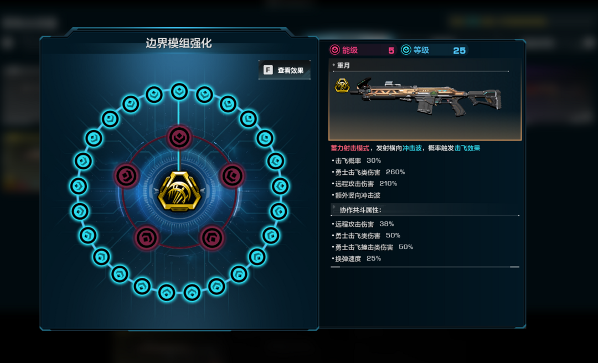
Task: Select the left red inner-ring module node
Action: click(126, 176)
